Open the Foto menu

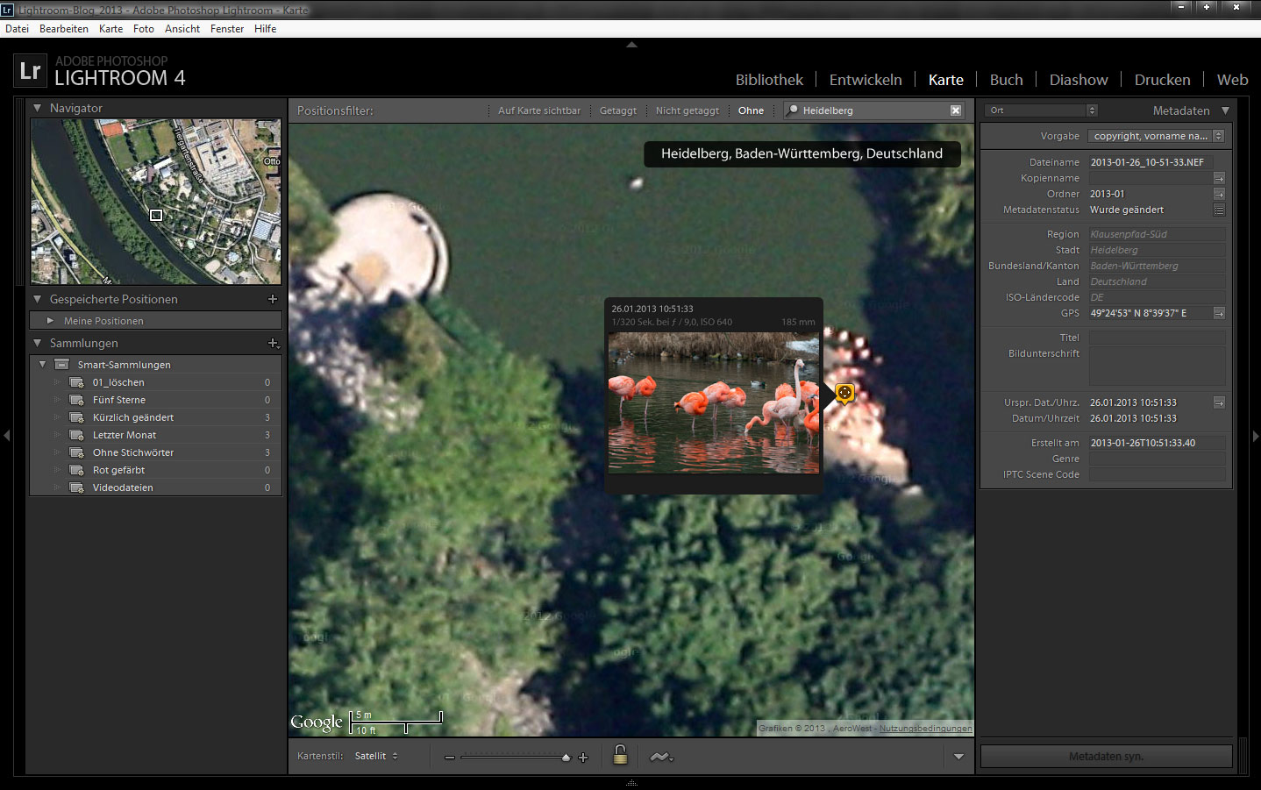pyautogui.click(x=143, y=29)
